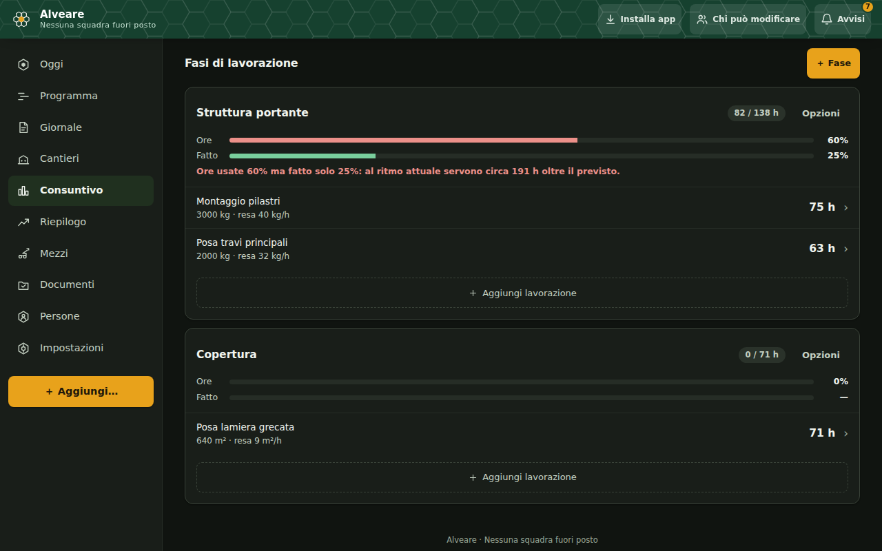
Task: Click the Giornale document icon
Action: click(x=23, y=127)
